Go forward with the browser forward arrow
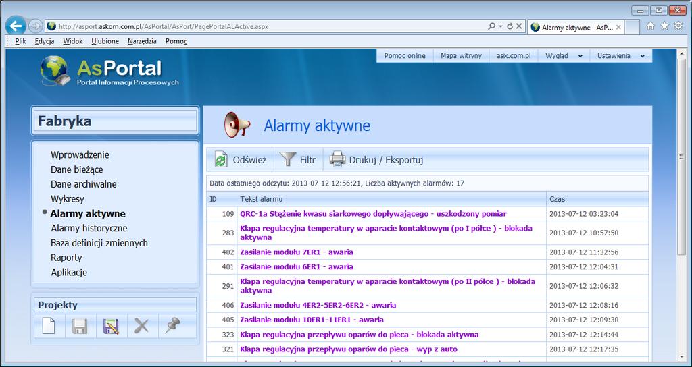692x367 pixels. pos(35,26)
